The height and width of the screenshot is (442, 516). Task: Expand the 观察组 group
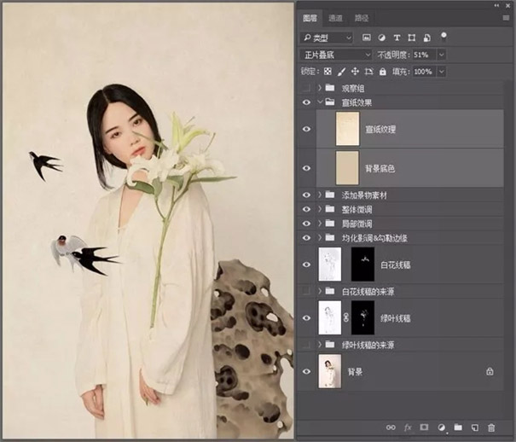[x=320, y=88]
